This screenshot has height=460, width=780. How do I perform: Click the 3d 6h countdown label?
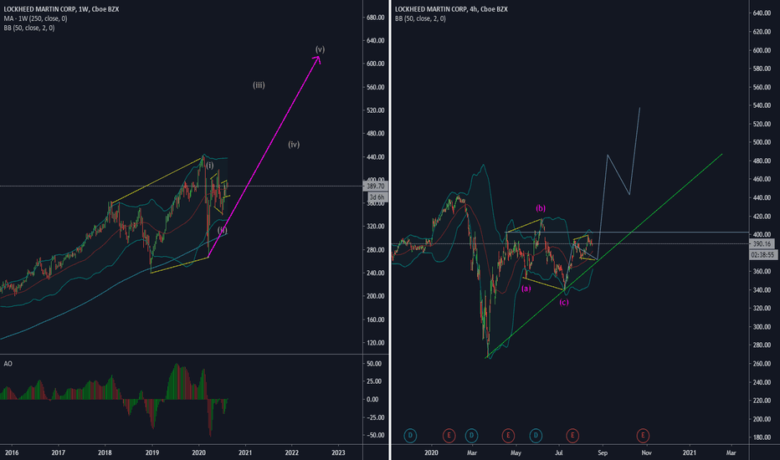377,197
